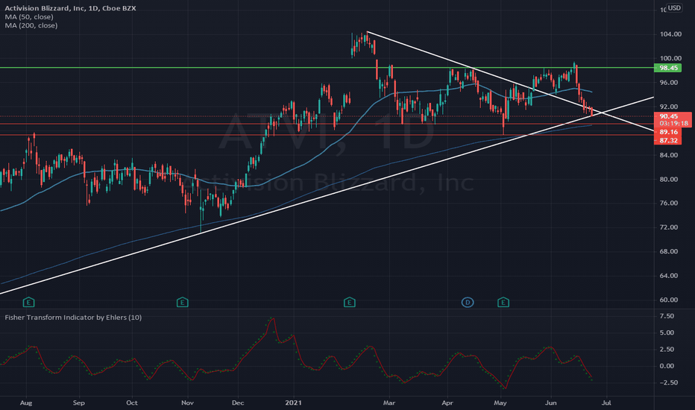The width and height of the screenshot is (695, 410).
Task: Click the Jun label on time axis
Action: tap(551, 403)
